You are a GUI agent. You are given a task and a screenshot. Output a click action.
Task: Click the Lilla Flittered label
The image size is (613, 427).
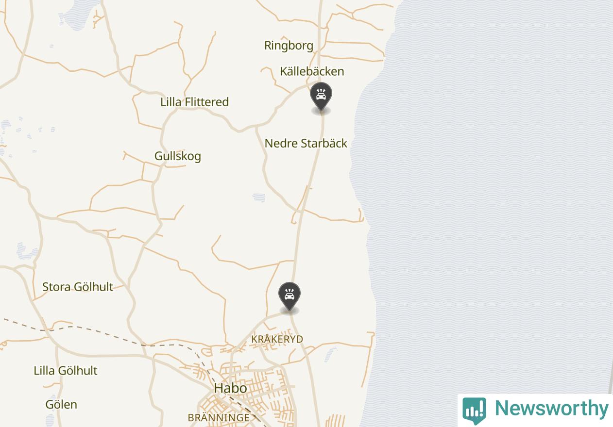194,102
